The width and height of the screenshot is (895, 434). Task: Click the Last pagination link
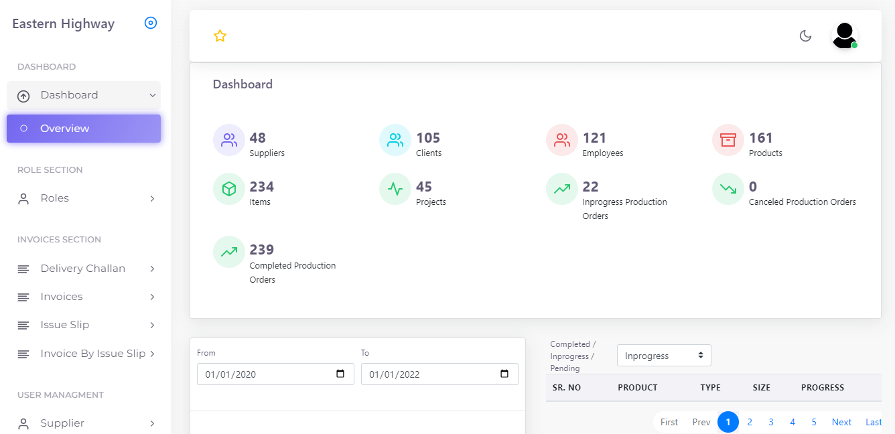874,422
